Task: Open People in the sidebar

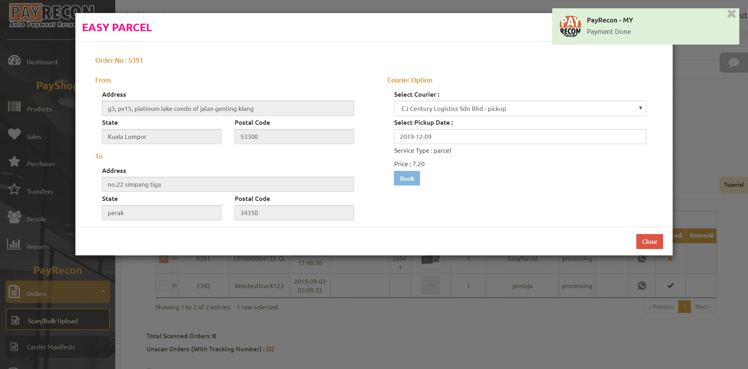Action: coord(36,219)
